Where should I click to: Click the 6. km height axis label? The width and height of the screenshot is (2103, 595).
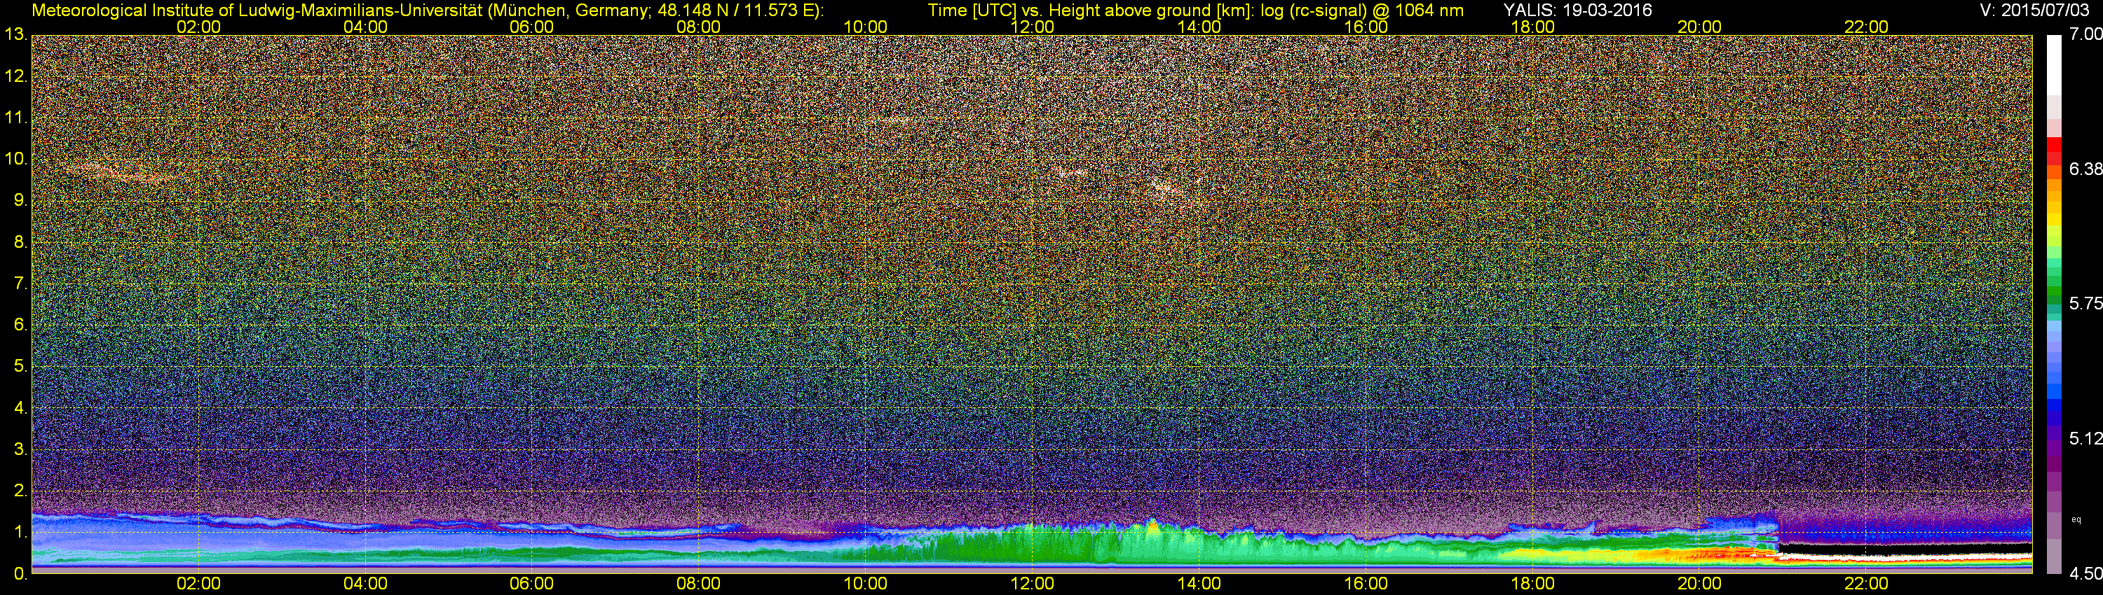tap(20, 325)
